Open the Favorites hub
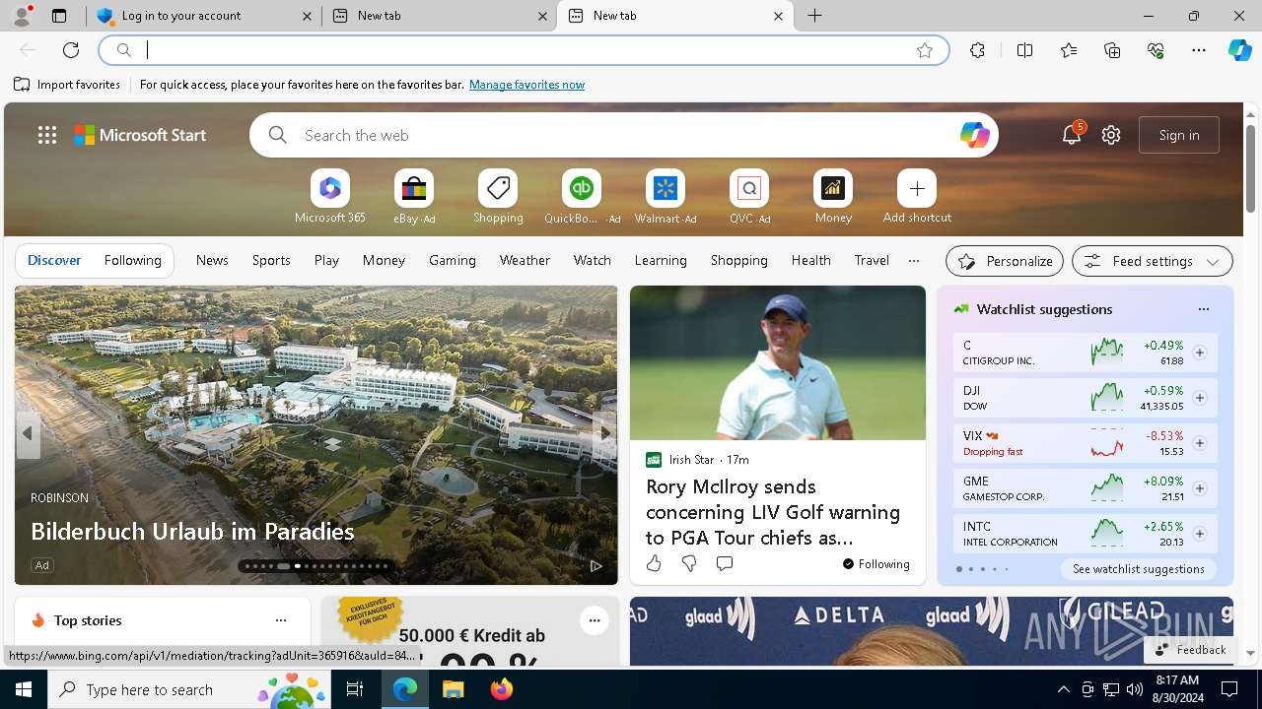The height and width of the screenshot is (709, 1262). click(1069, 50)
